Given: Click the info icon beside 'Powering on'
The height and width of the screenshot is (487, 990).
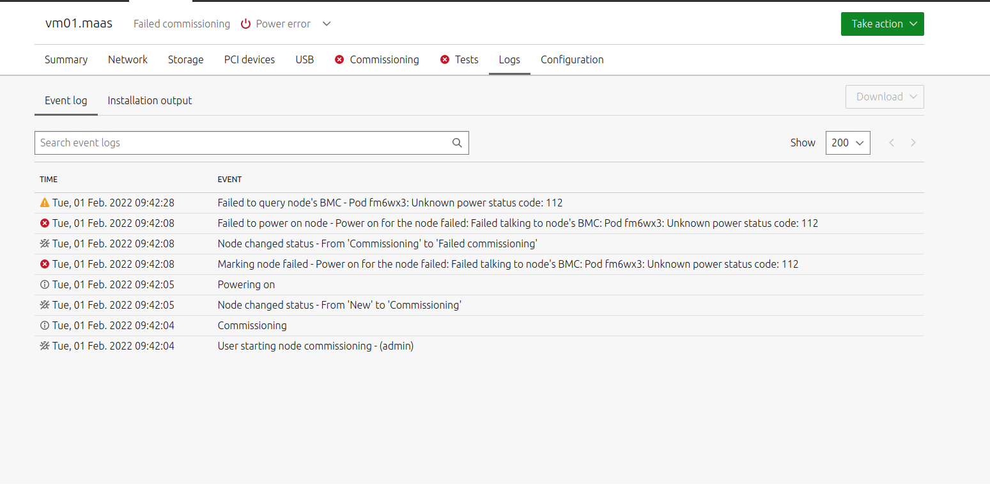Looking at the screenshot, I should 45,284.
